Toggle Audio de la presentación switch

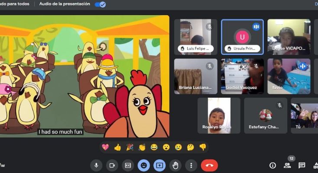click(100, 4)
